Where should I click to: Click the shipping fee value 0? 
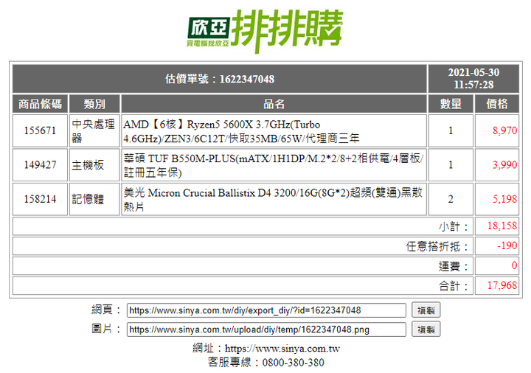[515, 265]
